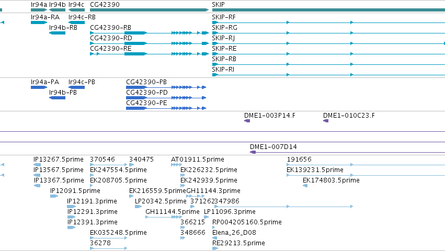Select EST IP13367.5prime

(x=37, y=186)
